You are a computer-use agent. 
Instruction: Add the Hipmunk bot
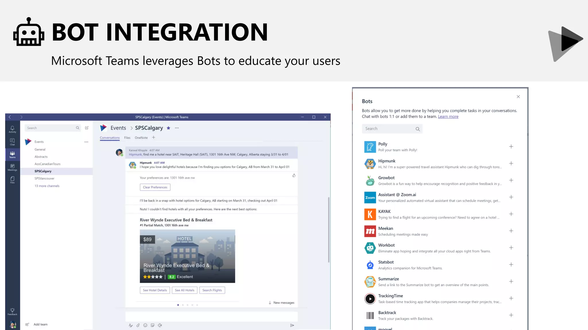[x=511, y=163]
